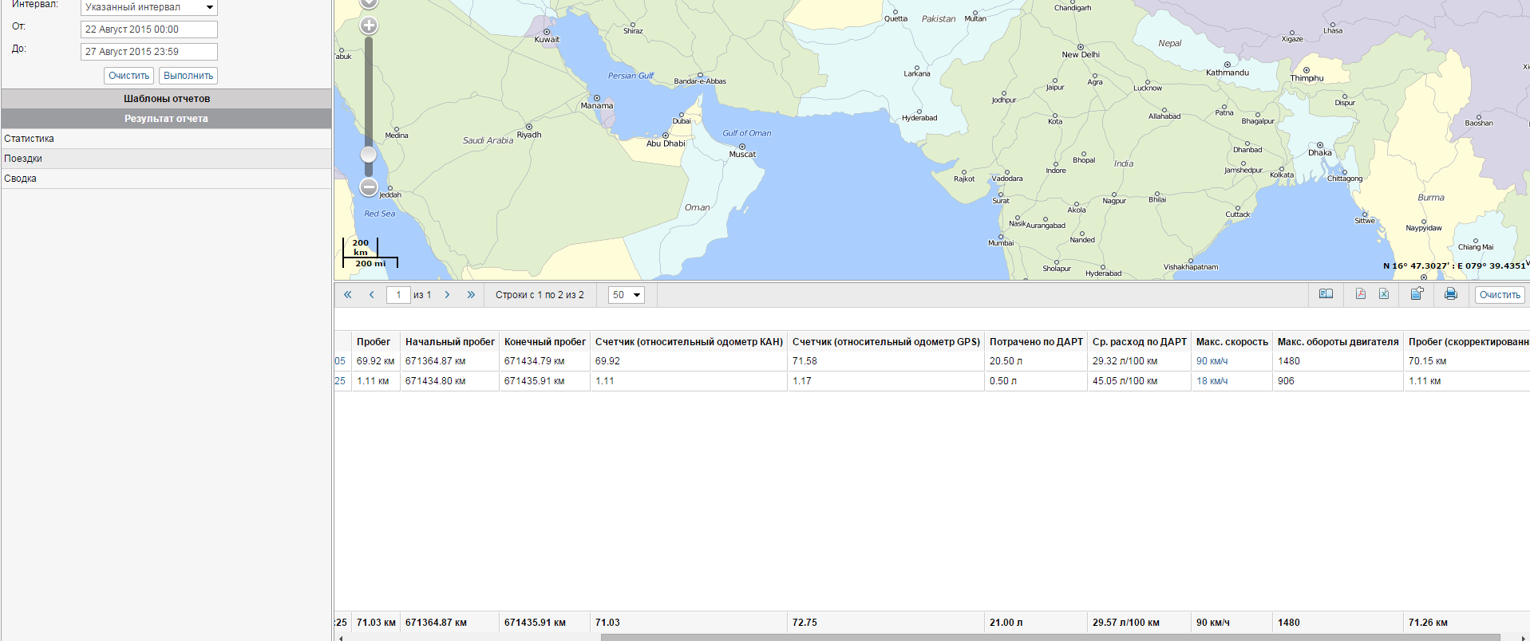Screen dimensions: 1530x641
Task: Click the document with arrow icon
Action: [1417, 294]
